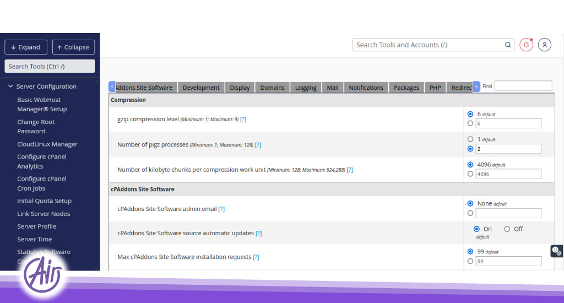
Task: Select custom cPAddons admin email radio
Action: 470,213
